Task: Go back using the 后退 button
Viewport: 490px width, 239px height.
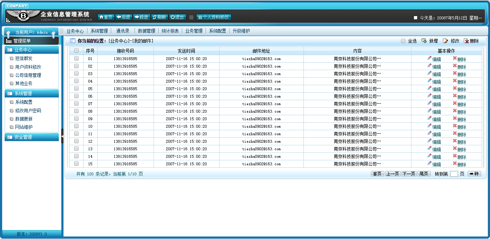Action: [123, 17]
